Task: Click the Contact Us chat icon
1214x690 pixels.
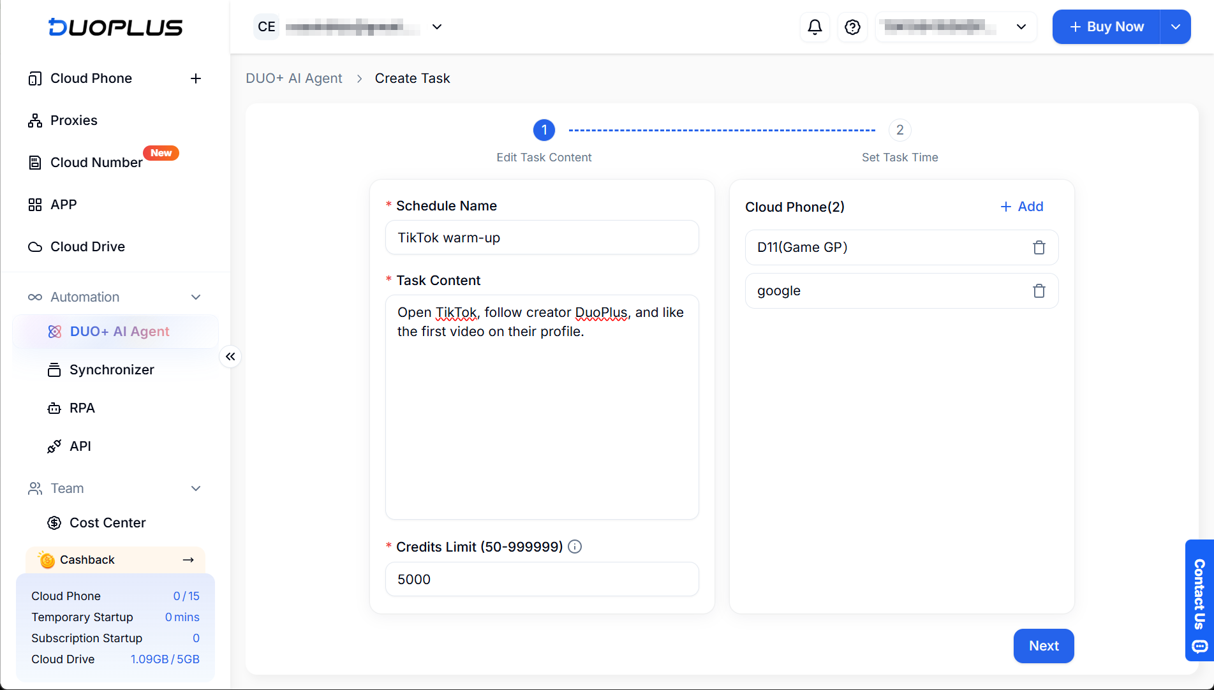Action: tap(1199, 647)
